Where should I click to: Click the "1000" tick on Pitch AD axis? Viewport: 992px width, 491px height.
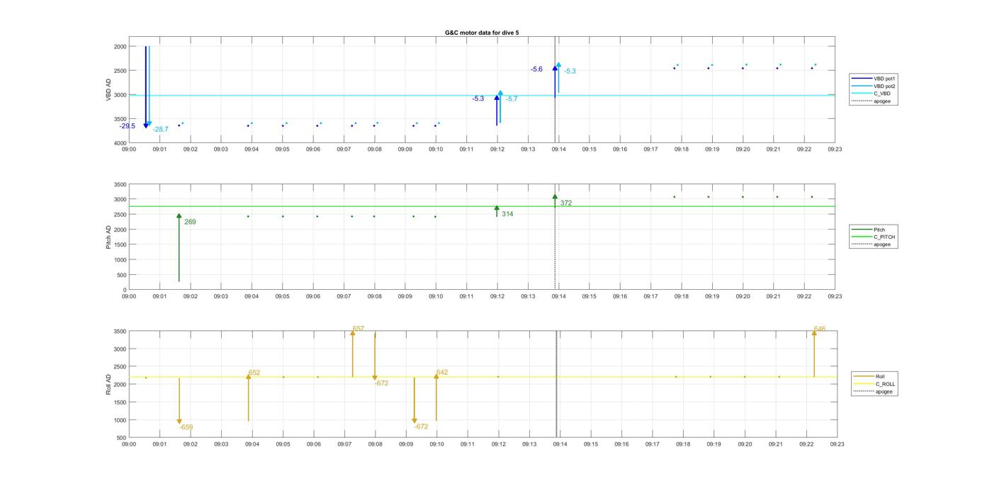click(x=119, y=260)
